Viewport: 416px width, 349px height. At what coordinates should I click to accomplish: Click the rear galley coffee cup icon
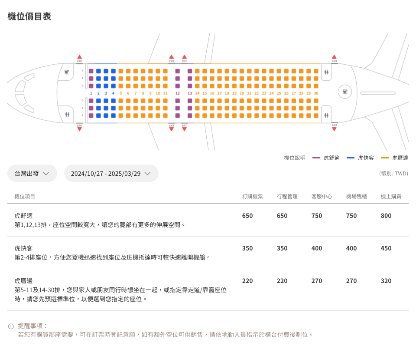point(344,92)
